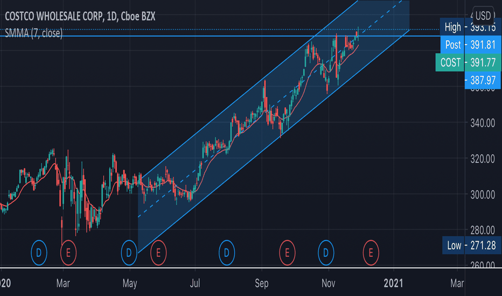
Task: Click the earnings E marker before 2021
Action: click(371, 253)
